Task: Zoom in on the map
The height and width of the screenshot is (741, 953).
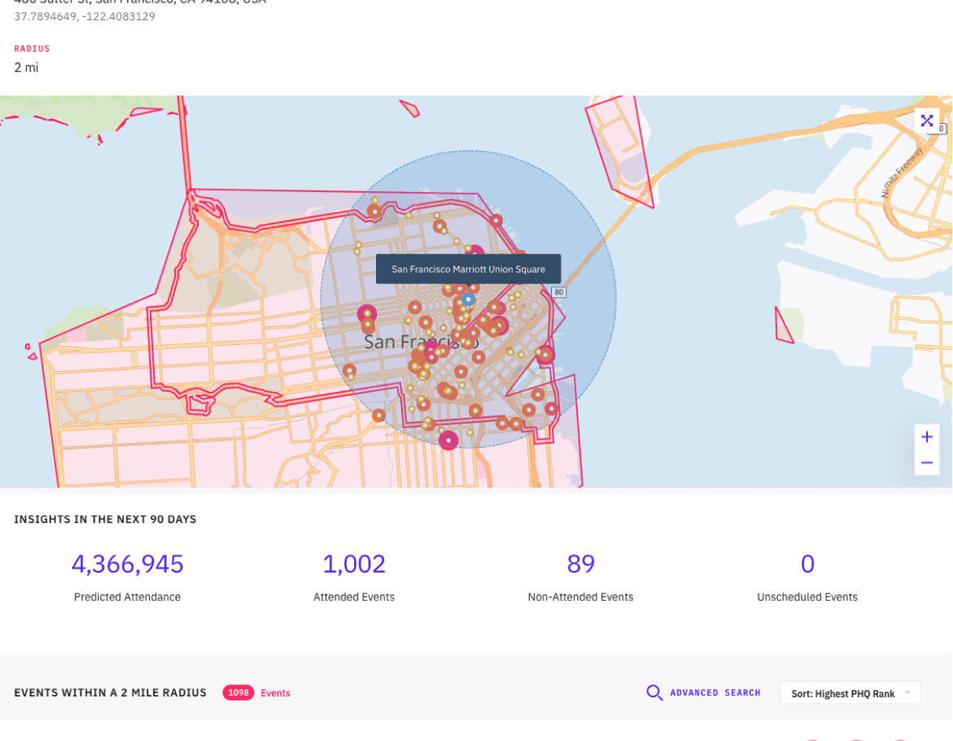Action: 926,437
